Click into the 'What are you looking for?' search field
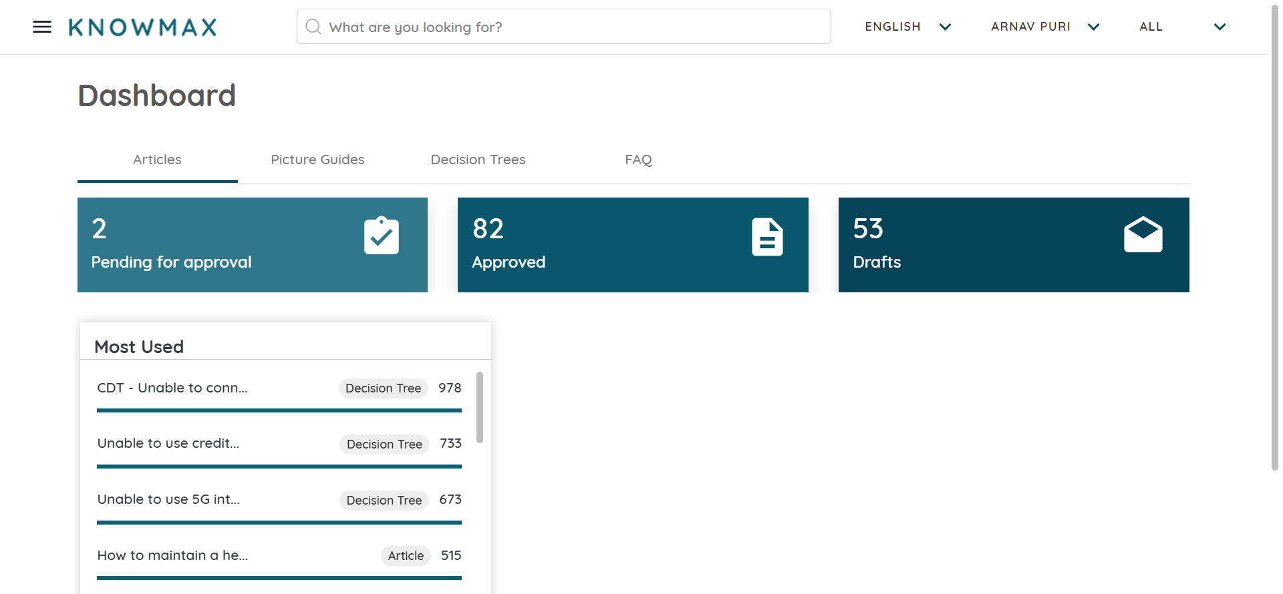Image resolution: width=1283 pixels, height=594 pixels. point(575,27)
